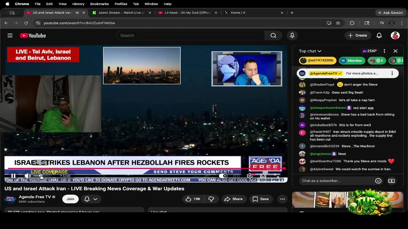Screen dimensions: 408x229
Task: Open pinned message options menu
Action: pyautogui.click(x=392, y=73)
